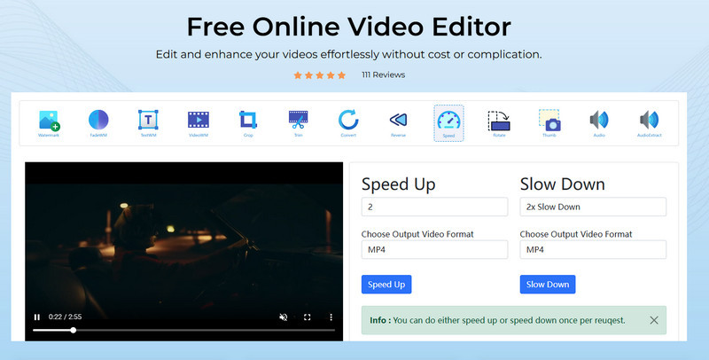Open Slow Down output format dropdown

click(593, 250)
